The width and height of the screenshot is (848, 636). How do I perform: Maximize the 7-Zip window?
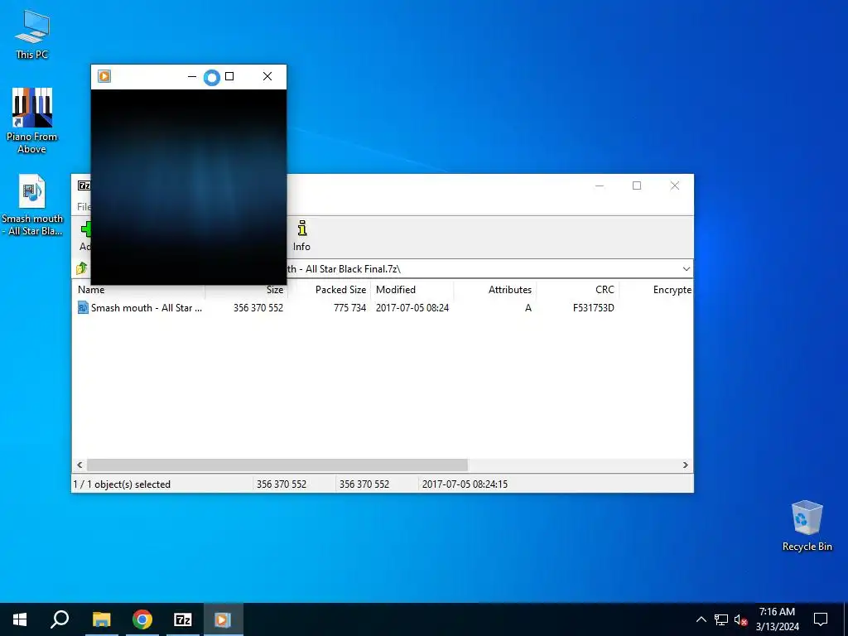[637, 185]
